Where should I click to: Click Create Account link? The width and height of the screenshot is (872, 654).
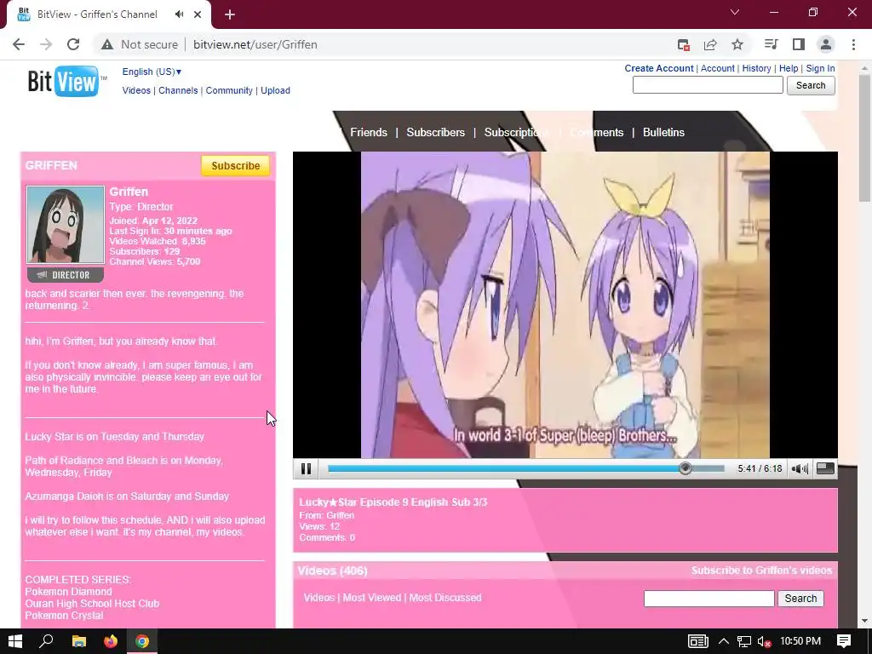pyautogui.click(x=659, y=68)
